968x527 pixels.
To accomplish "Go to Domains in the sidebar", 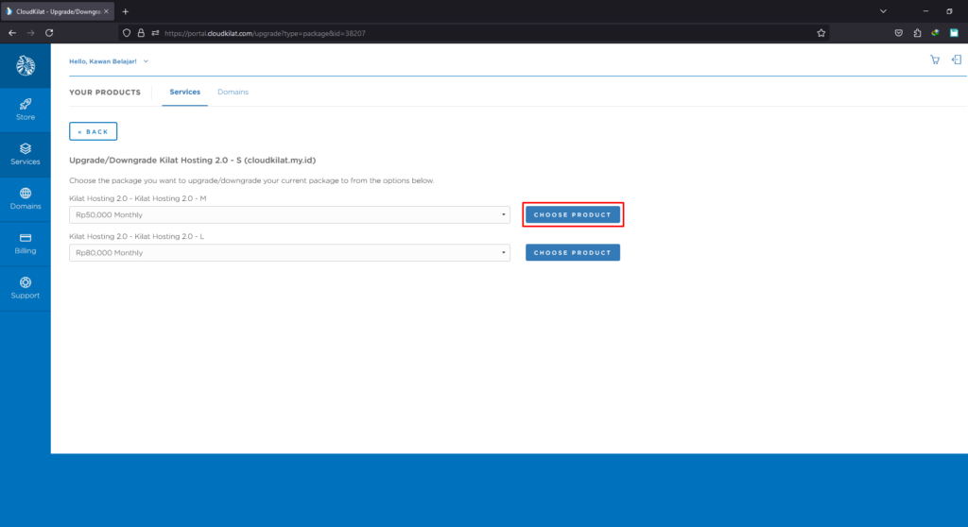I will coord(26,198).
